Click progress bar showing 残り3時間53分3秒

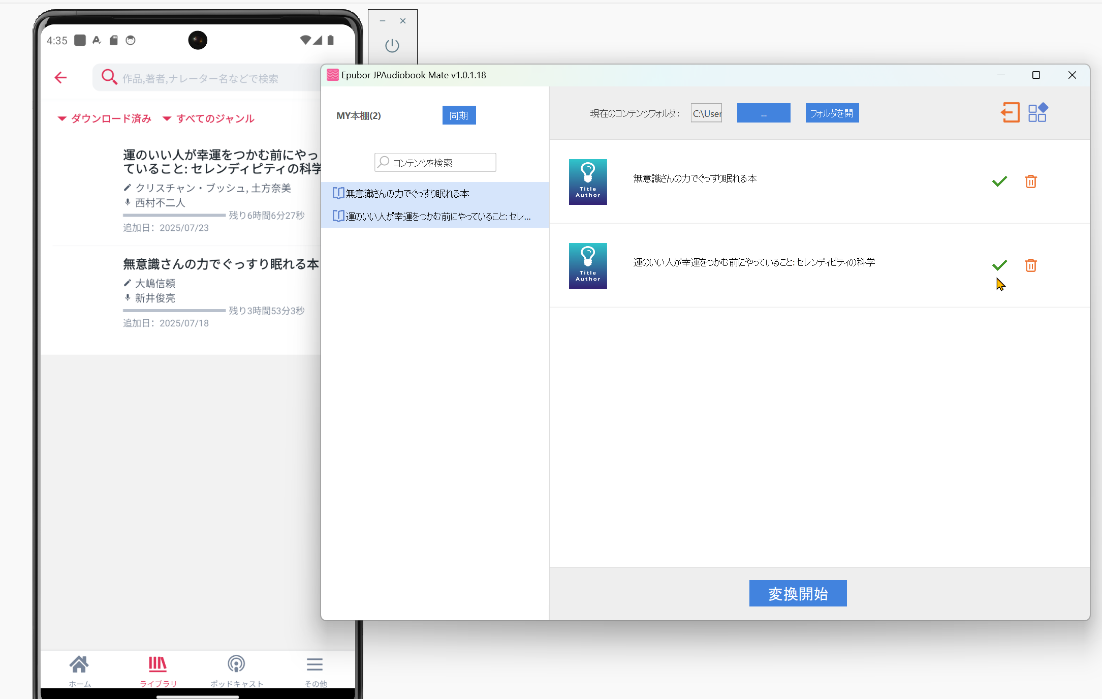coord(174,311)
